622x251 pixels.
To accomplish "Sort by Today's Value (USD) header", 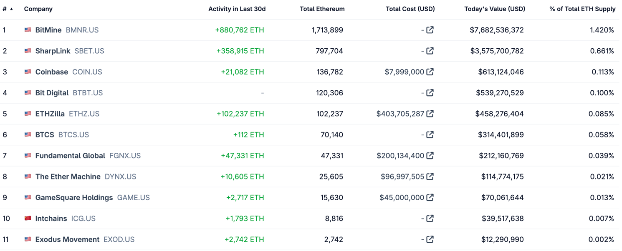I will (x=495, y=9).
